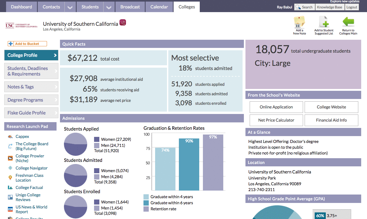Screen dimensions: 367x219
Task: Click the College Navigator icon
Action: pyautogui.click(x=10, y=168)
